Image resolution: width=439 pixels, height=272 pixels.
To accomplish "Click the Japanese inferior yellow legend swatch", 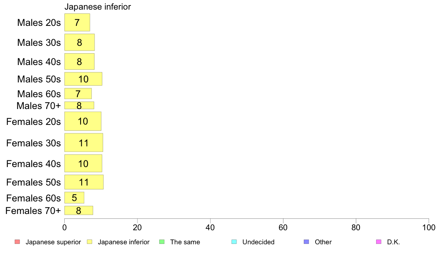I will point(89,242).
